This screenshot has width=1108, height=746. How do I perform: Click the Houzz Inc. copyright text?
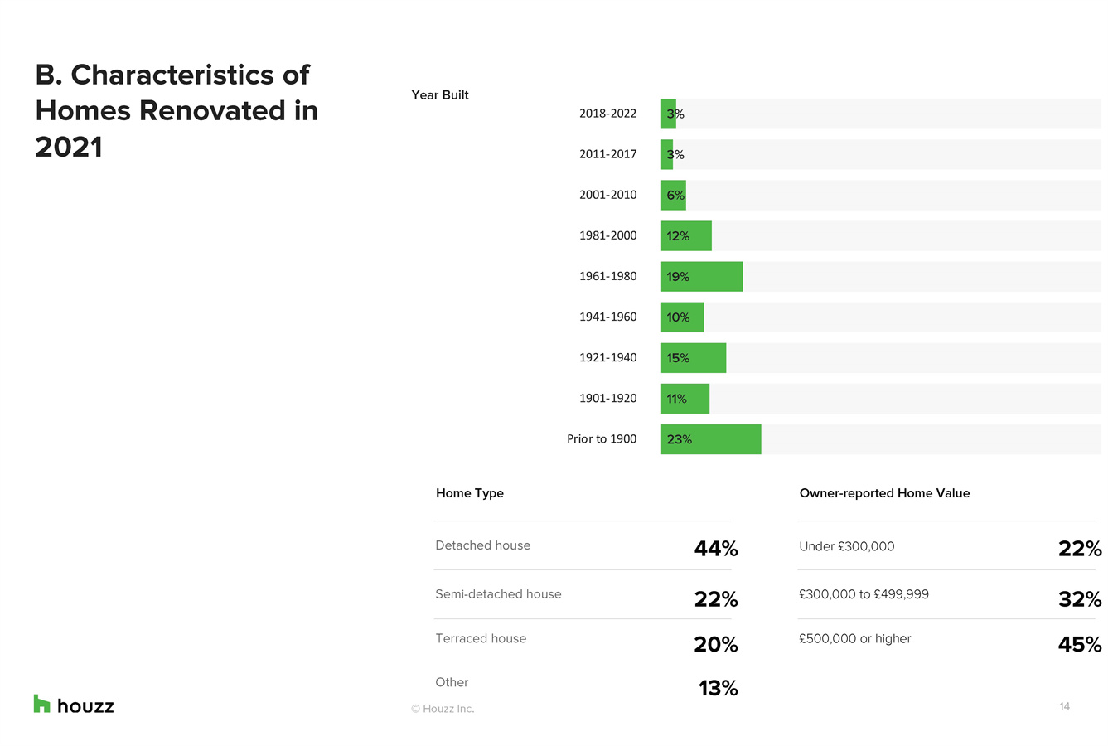click(x=443, y=709)
